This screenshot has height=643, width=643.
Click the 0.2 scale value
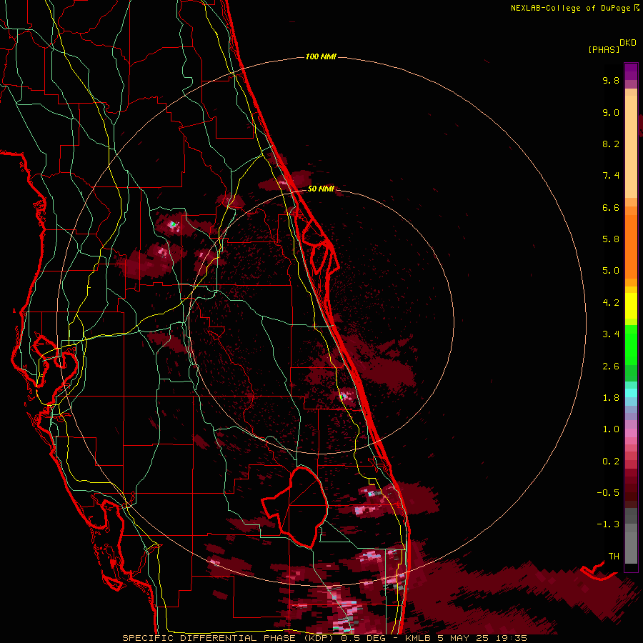(x=611, y=462)
